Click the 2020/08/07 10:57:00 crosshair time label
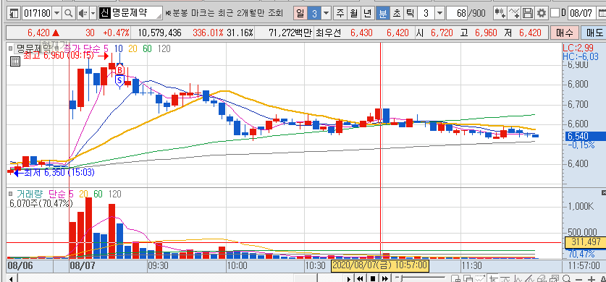 click(x=379, y=265)
